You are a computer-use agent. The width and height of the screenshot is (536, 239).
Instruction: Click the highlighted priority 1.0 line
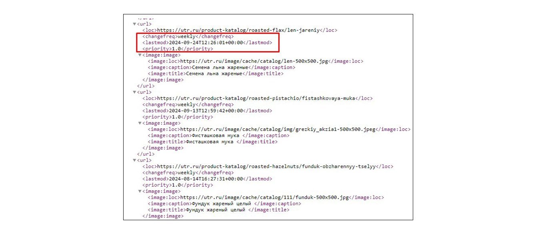pyautogui.click(x=178, y=49)
